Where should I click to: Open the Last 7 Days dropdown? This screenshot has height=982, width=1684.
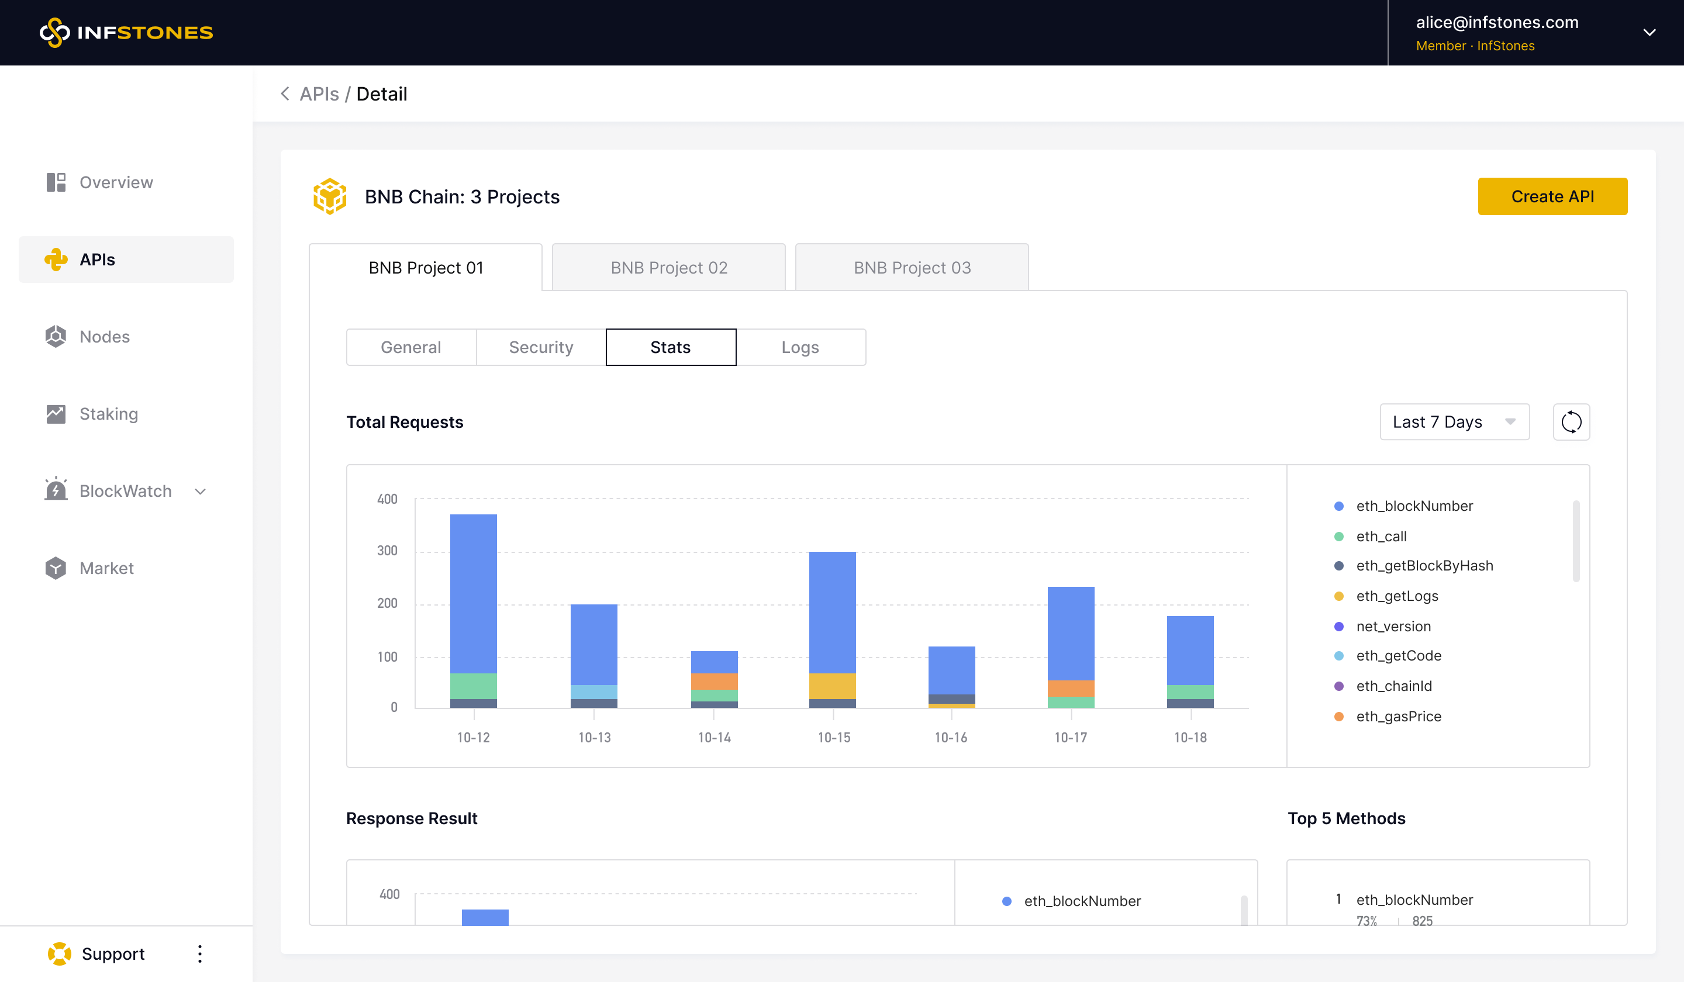tap(1454, 422)
